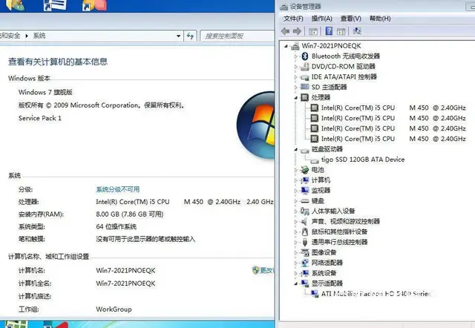This screenshot has height=328, width=475.
Task: Click the refresh icon beside the address bar
Action: click(x=190, y=36)
